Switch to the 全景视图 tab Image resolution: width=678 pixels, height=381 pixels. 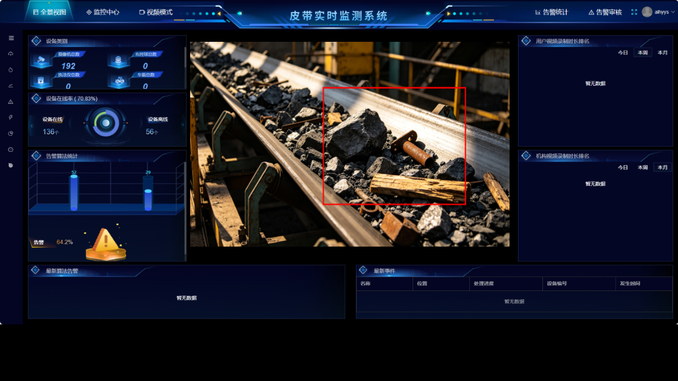49,12
